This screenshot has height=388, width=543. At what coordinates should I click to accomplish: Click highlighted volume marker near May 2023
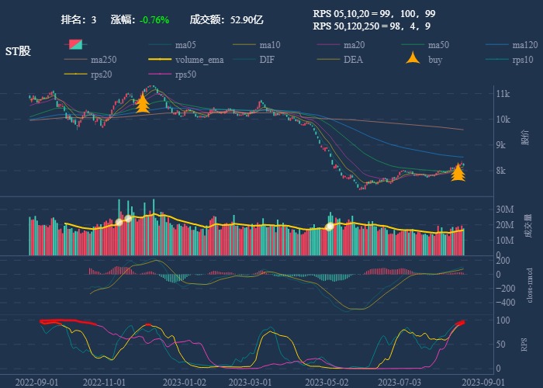[x=330, y=226]
